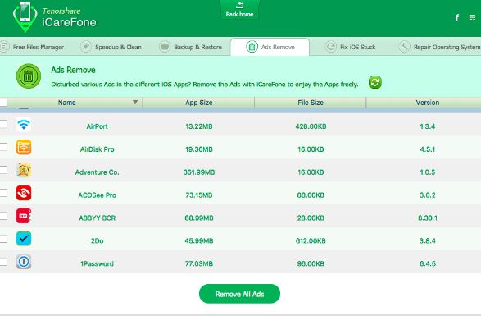Click the 96.00KB file size value
481x316 pixels.
[311, 263]
